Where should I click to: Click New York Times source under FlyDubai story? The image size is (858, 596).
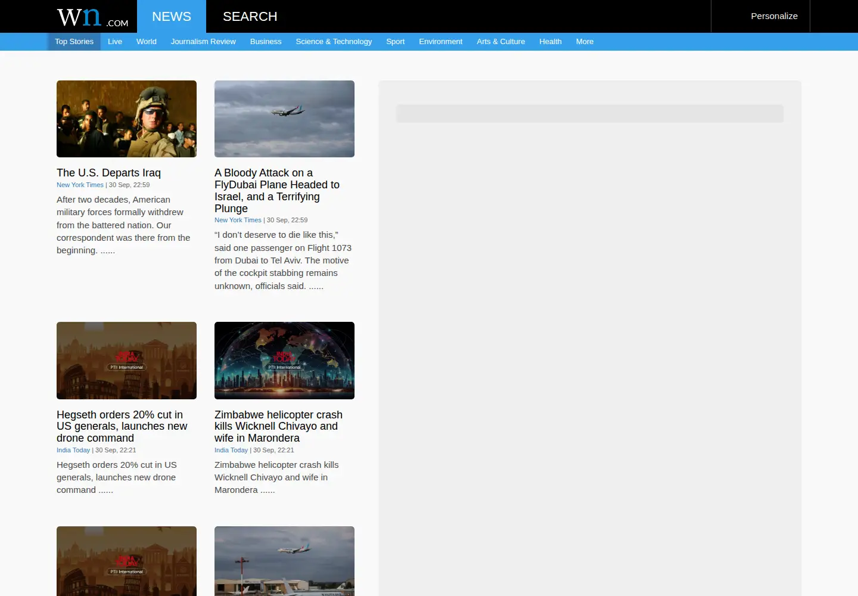(x=238, y=220)
